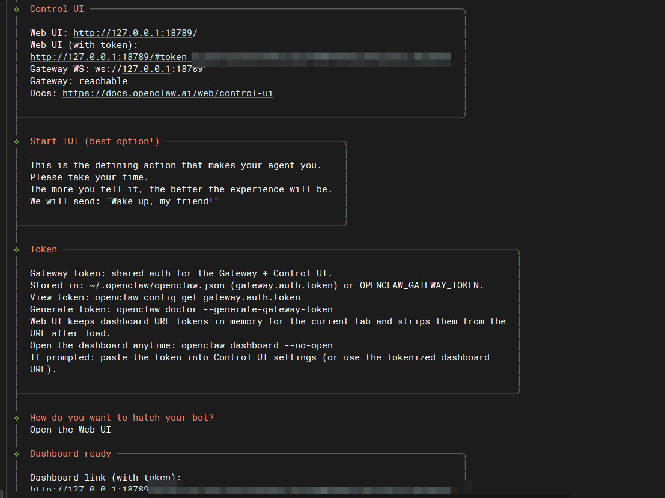
Task: Click 'This is the defining action' line
Action: (175, 165)
